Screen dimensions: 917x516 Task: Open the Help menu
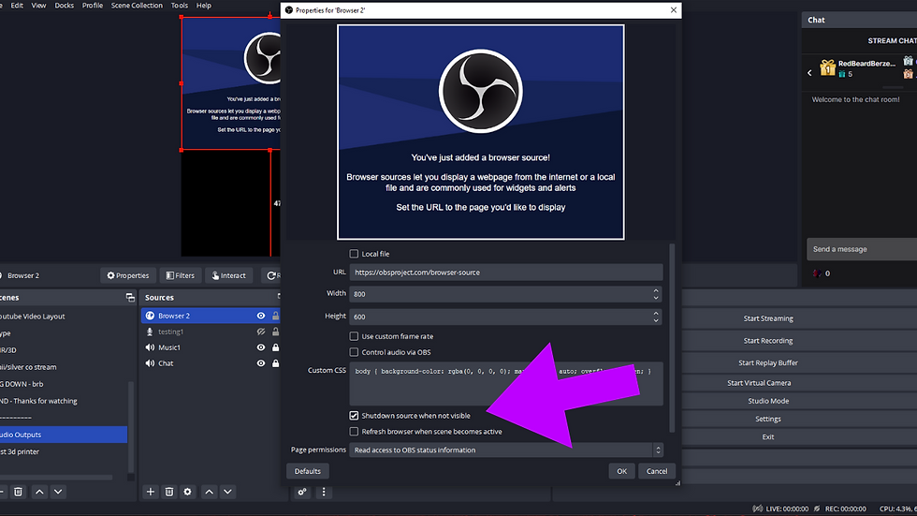(x=204, y=6)
